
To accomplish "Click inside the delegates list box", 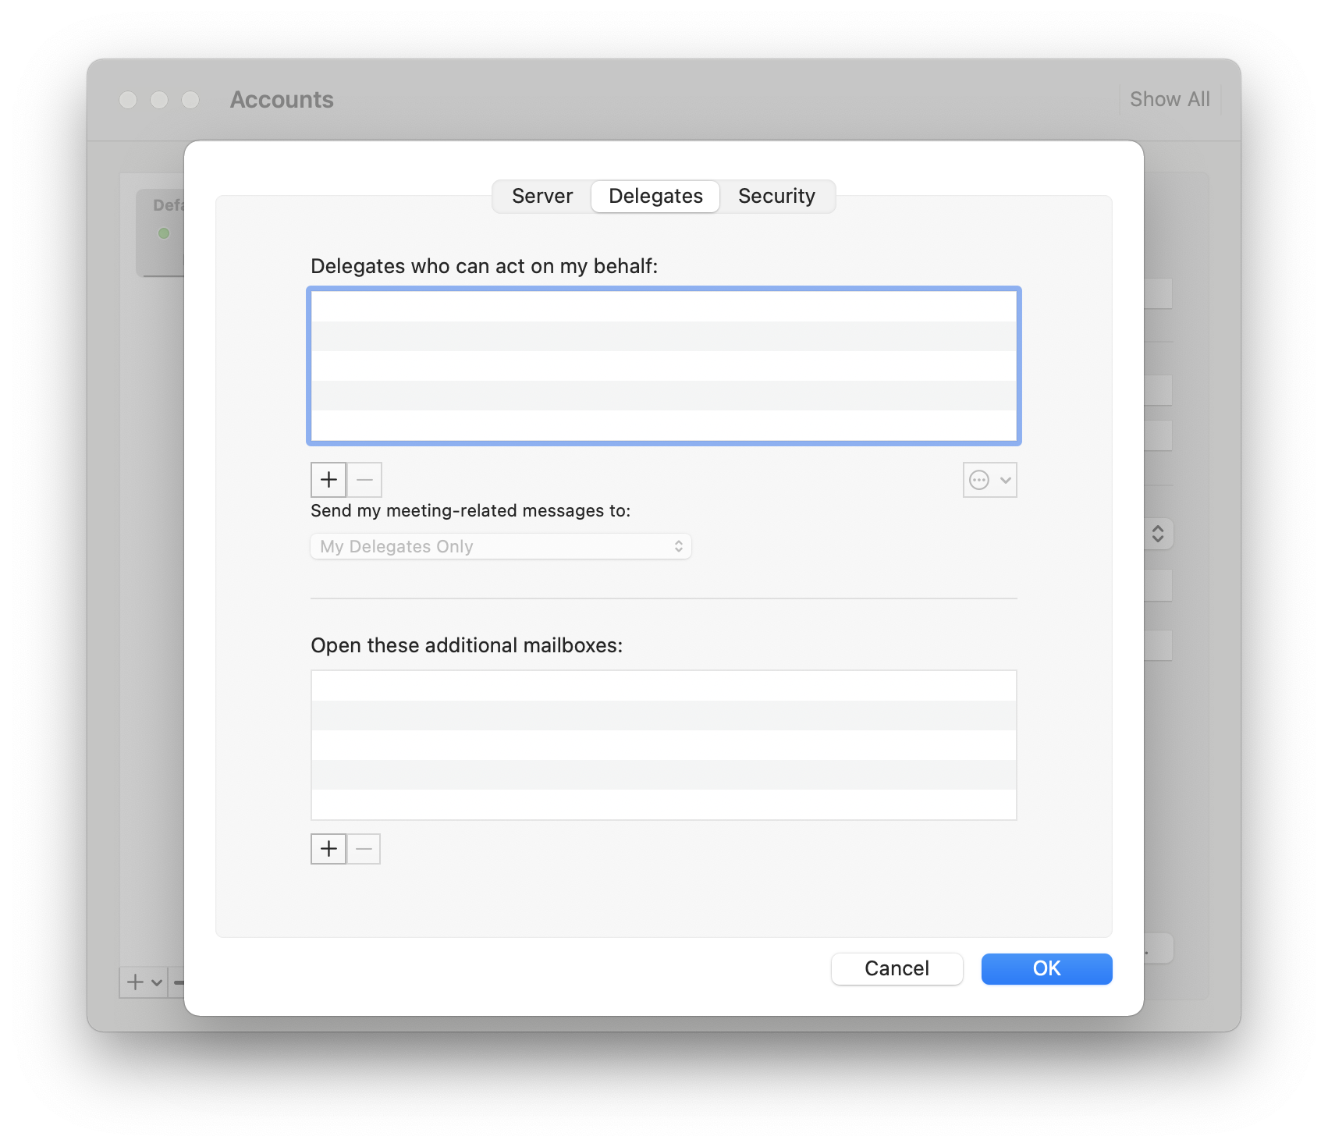I will point(663,366).
